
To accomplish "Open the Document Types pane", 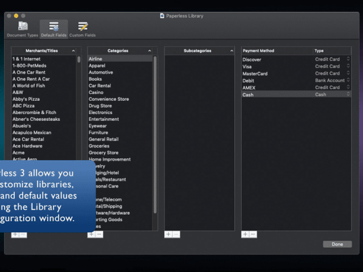I will pos(23,29).
